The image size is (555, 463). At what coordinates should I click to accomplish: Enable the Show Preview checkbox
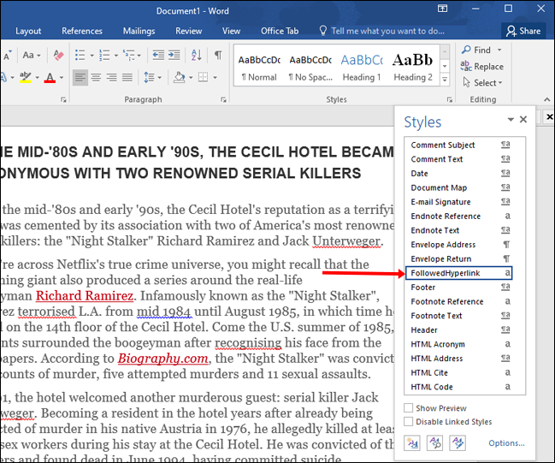tap(409, 407)
